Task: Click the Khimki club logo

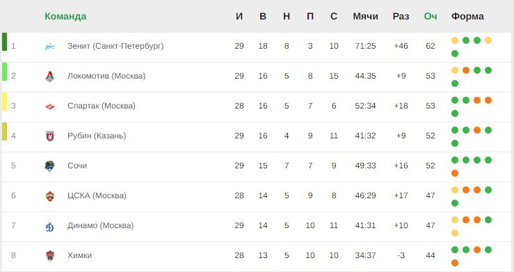Action: (x=50, y=256)
